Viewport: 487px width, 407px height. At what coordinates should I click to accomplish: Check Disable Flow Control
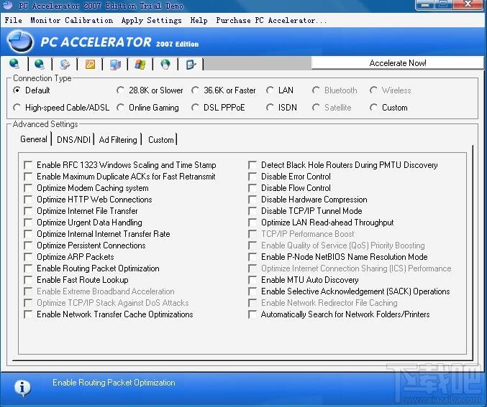pyautogui.click(x=252, y=188)
